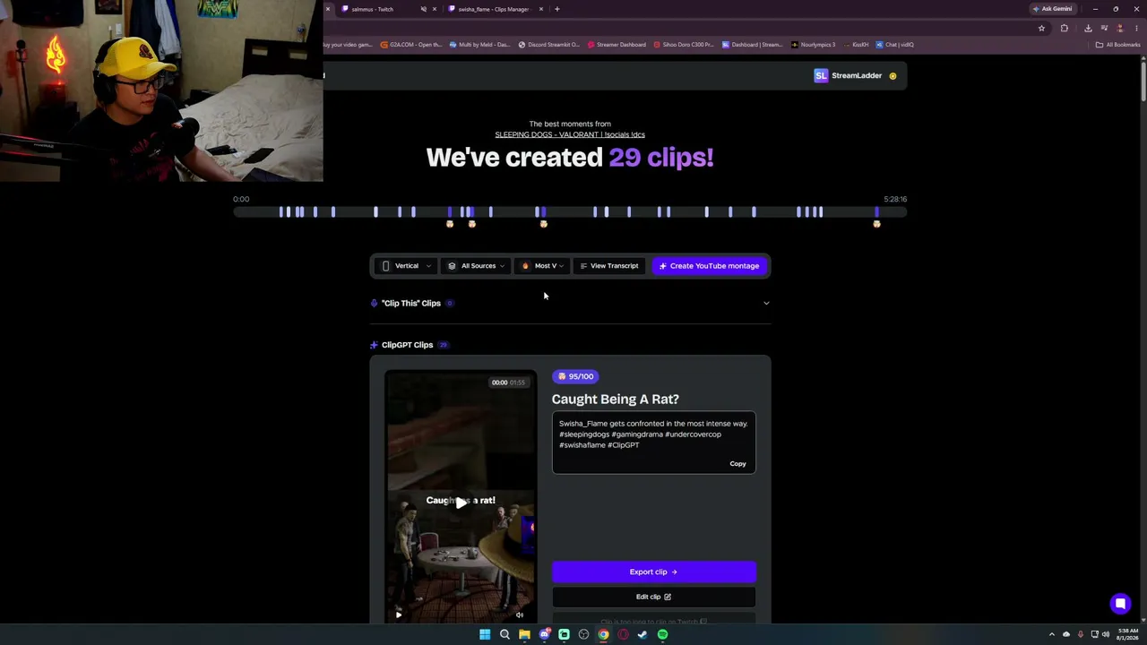1147x645 pixels.
Task: Open the Streamer Dashboard bookmark
Action: (x=617, y=45)
